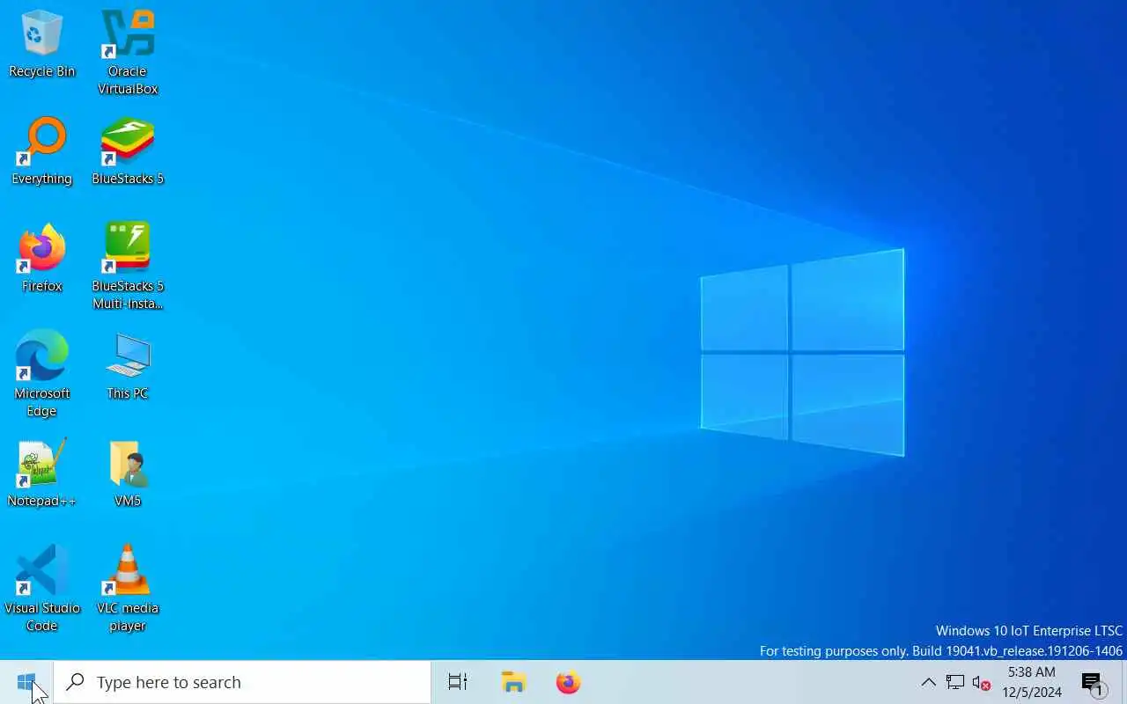Open the Action Center notifications icon

(x=1093, y=682)
